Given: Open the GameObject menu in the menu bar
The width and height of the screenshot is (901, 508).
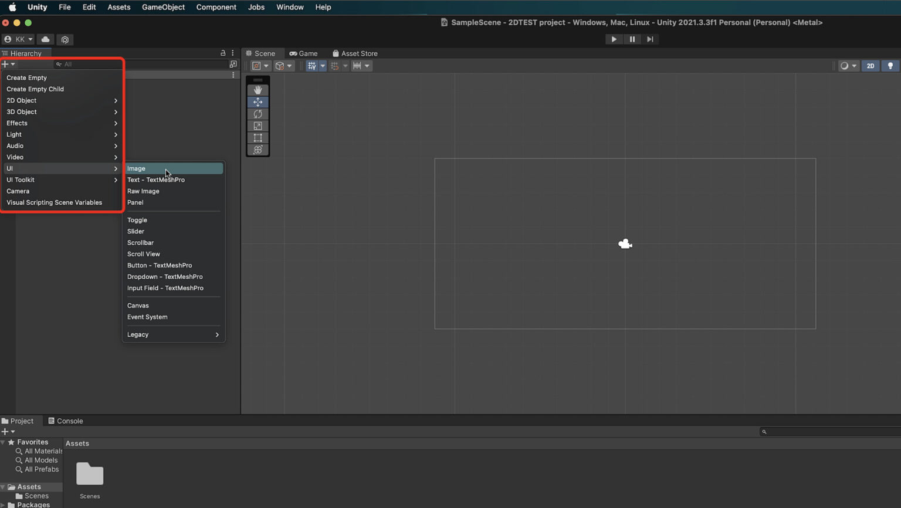Looking at the screenshot, I should click(x=163, y=7).
